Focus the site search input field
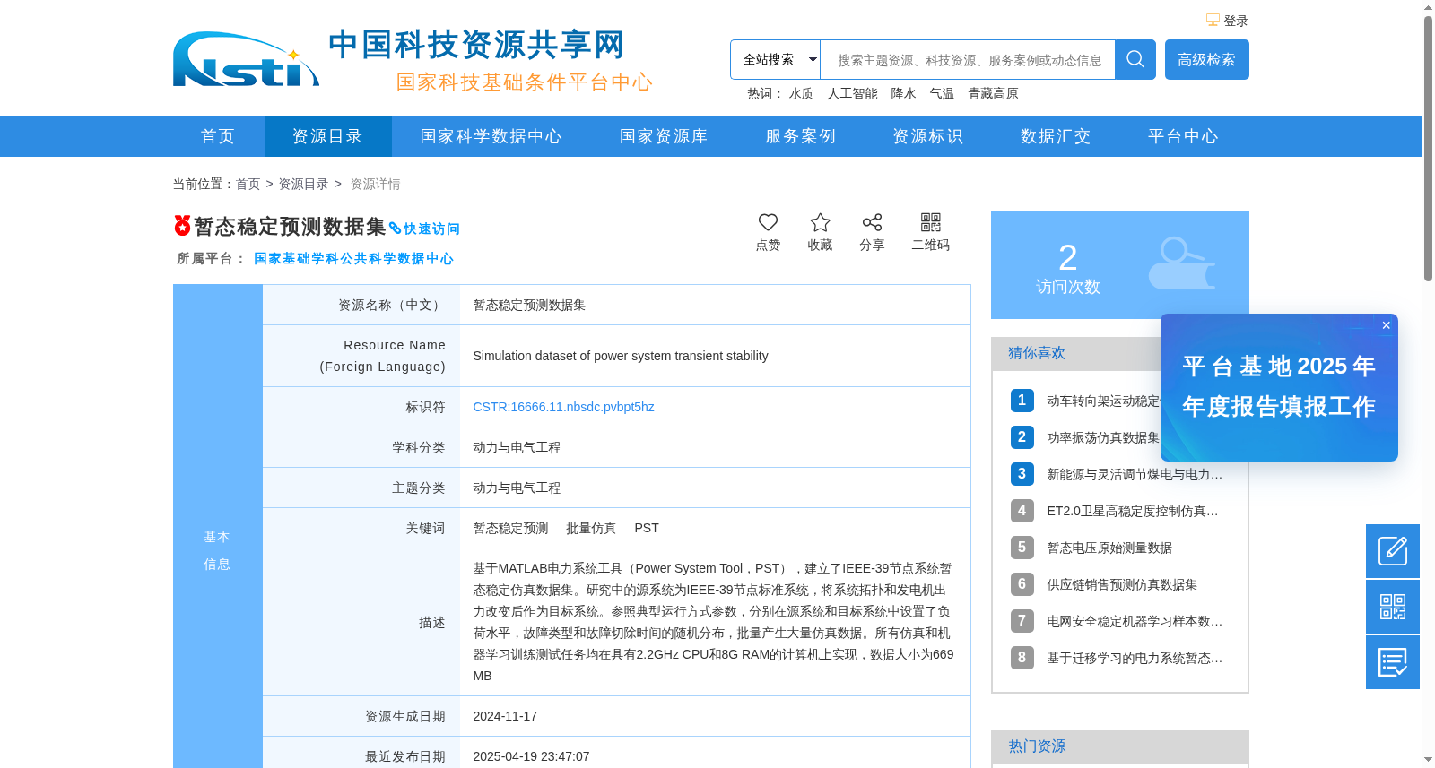1435x768 pixels. 968,59
